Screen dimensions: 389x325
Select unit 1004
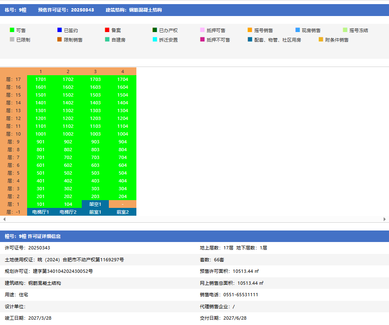[122, 134]
